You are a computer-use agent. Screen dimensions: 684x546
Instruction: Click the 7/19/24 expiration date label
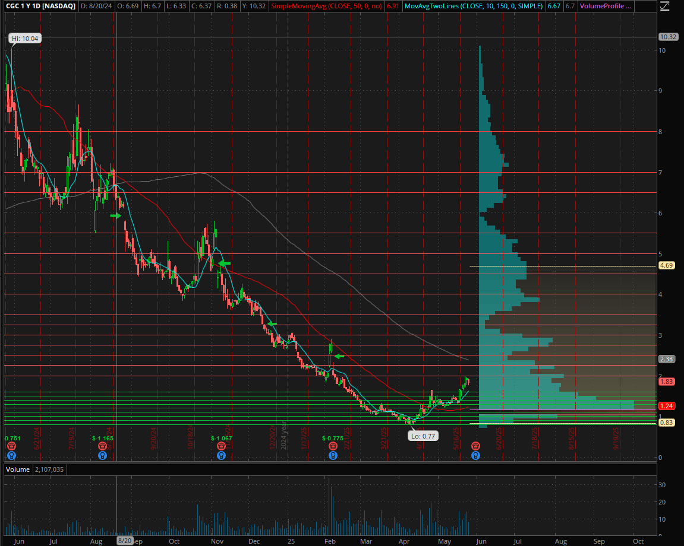(71, 438)
